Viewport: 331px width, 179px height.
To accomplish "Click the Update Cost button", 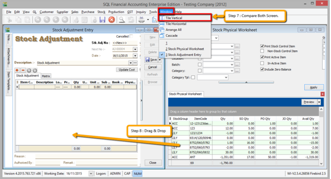I will click(127, 70).
